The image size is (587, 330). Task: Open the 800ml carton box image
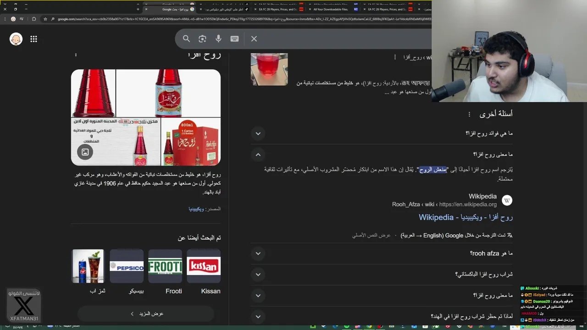[191, 142]
